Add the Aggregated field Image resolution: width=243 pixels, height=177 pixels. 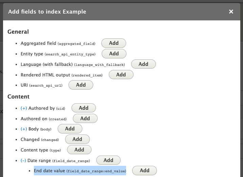pyautogui.click(x=114, y=43)
